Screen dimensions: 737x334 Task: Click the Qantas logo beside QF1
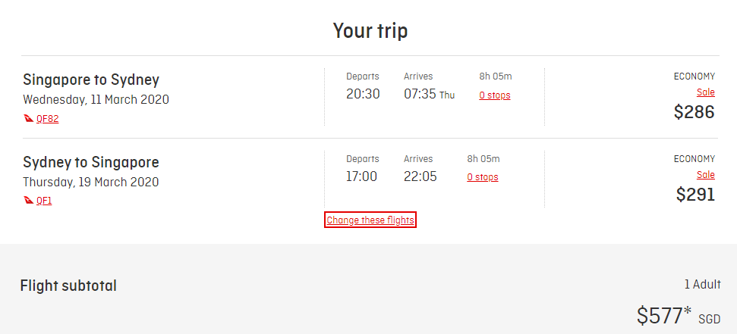[29, 201]
